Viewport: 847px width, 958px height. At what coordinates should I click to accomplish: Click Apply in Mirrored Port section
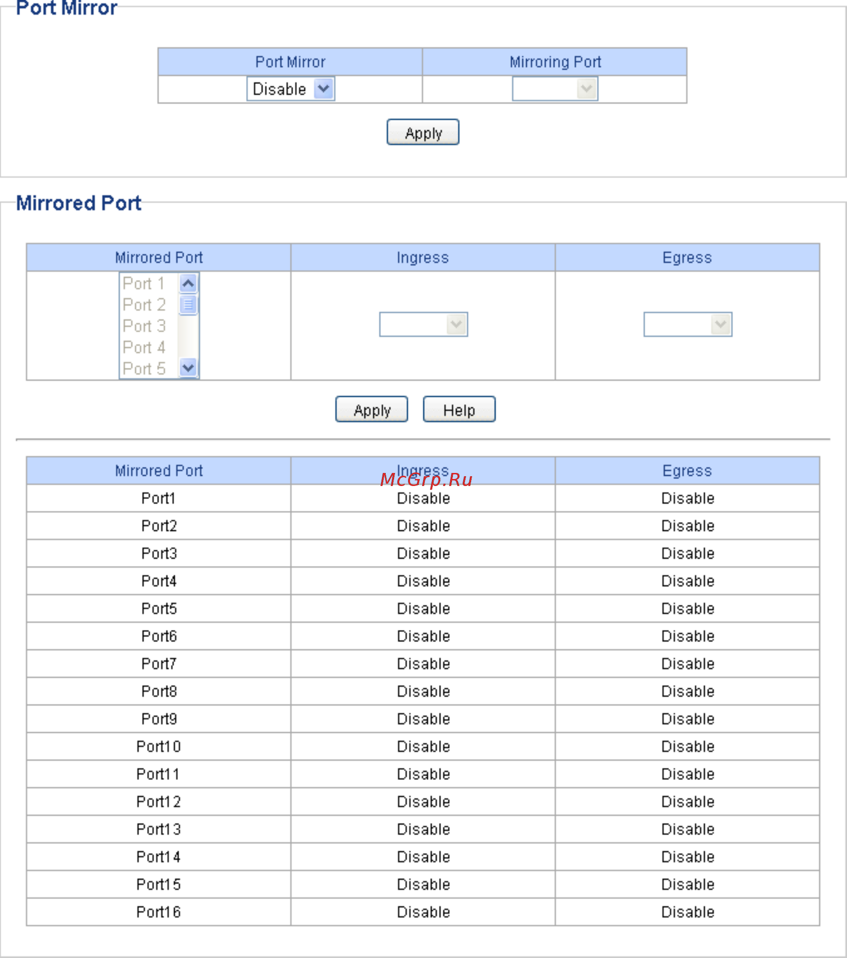click(x=372, y=410)
